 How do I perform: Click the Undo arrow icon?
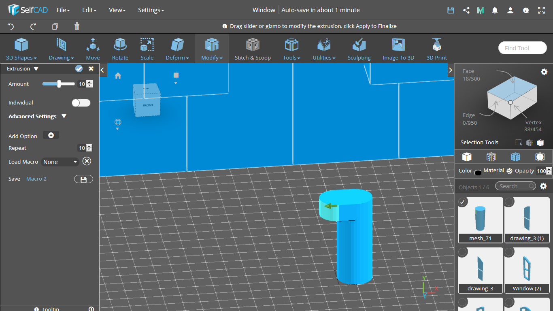point(11,26)
